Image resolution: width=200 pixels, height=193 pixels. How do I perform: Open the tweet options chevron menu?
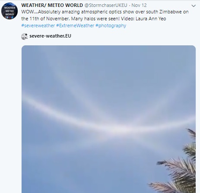click(194, 6)
